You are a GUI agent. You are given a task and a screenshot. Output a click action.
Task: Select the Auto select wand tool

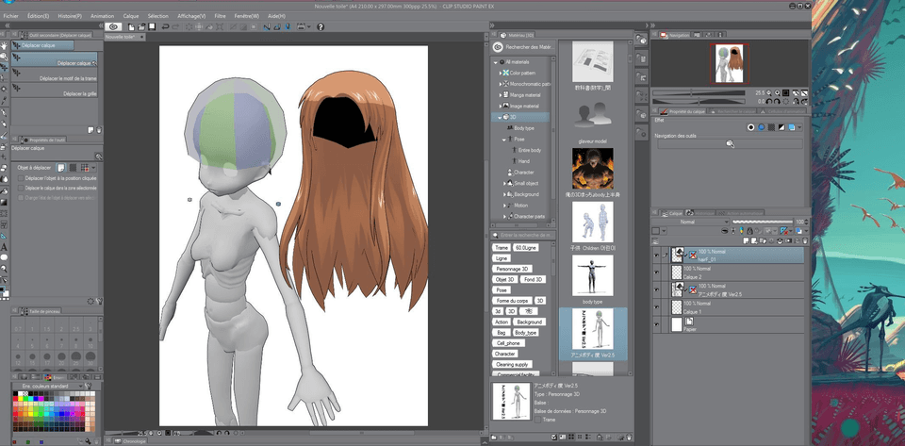click(4, 89)
